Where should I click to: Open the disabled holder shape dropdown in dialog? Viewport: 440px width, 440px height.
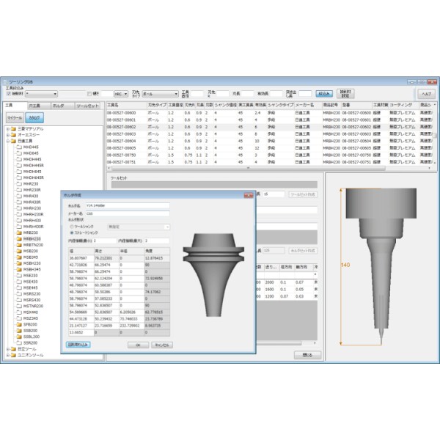[139, 227]
